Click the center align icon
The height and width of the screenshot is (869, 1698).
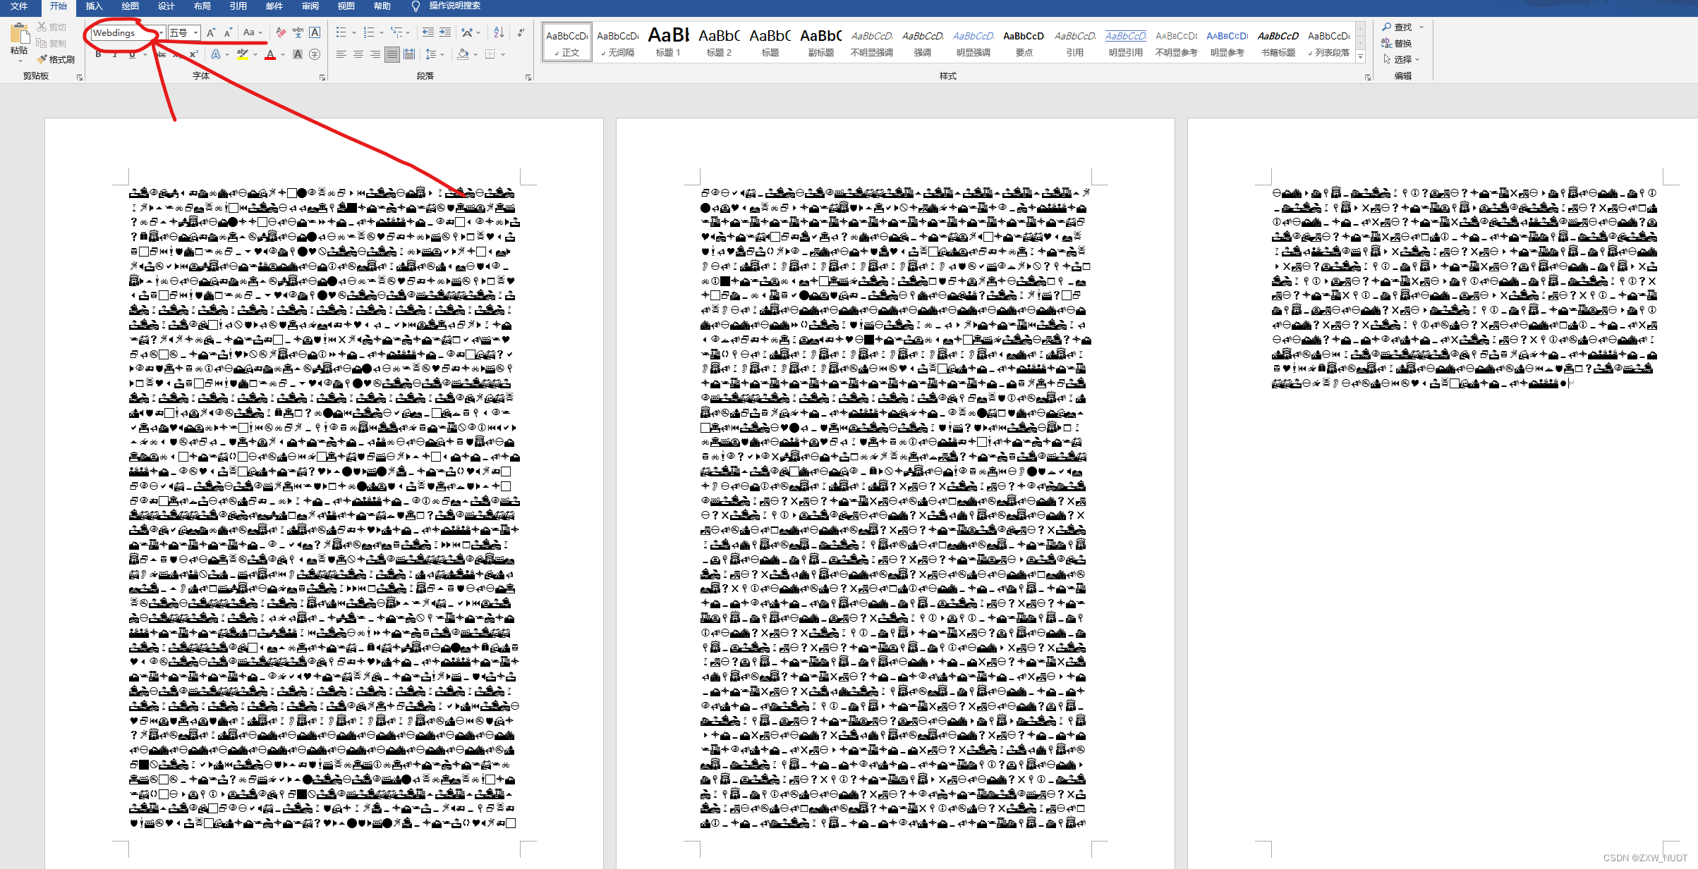coord(358,54)
